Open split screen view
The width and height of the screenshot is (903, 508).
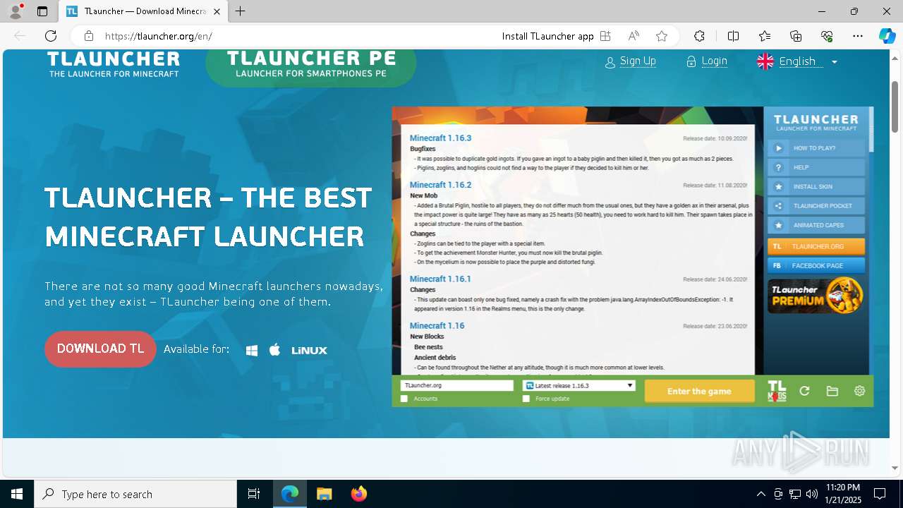(x=733, y=36)
